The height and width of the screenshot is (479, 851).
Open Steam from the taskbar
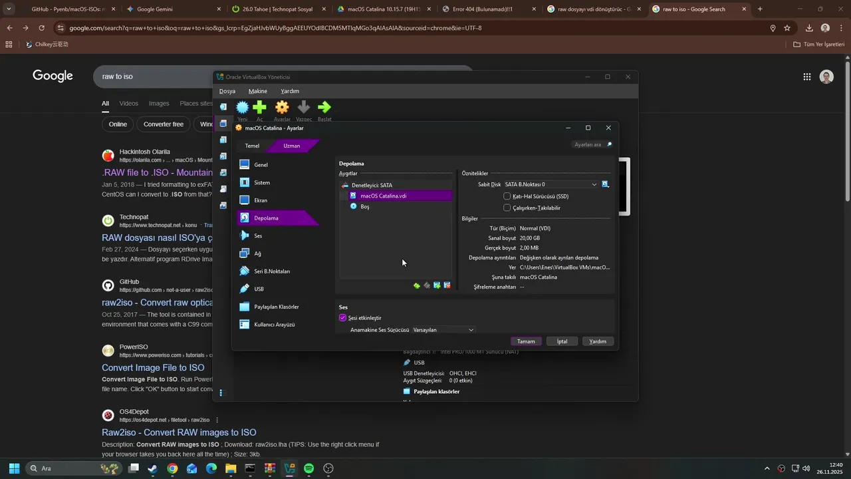pos(153,468)
